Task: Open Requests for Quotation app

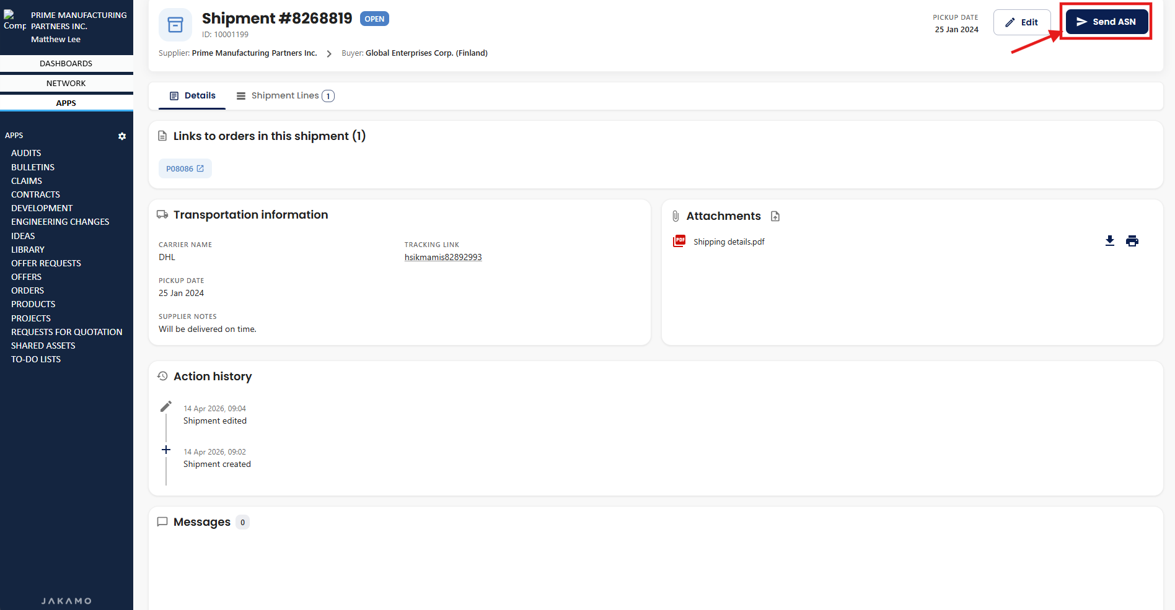Action: (66, 332)
